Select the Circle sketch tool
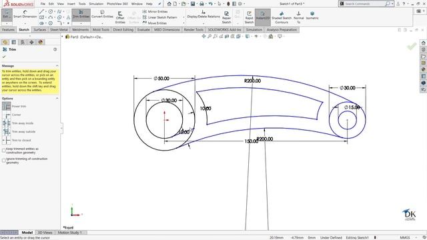 click(51, 12)
